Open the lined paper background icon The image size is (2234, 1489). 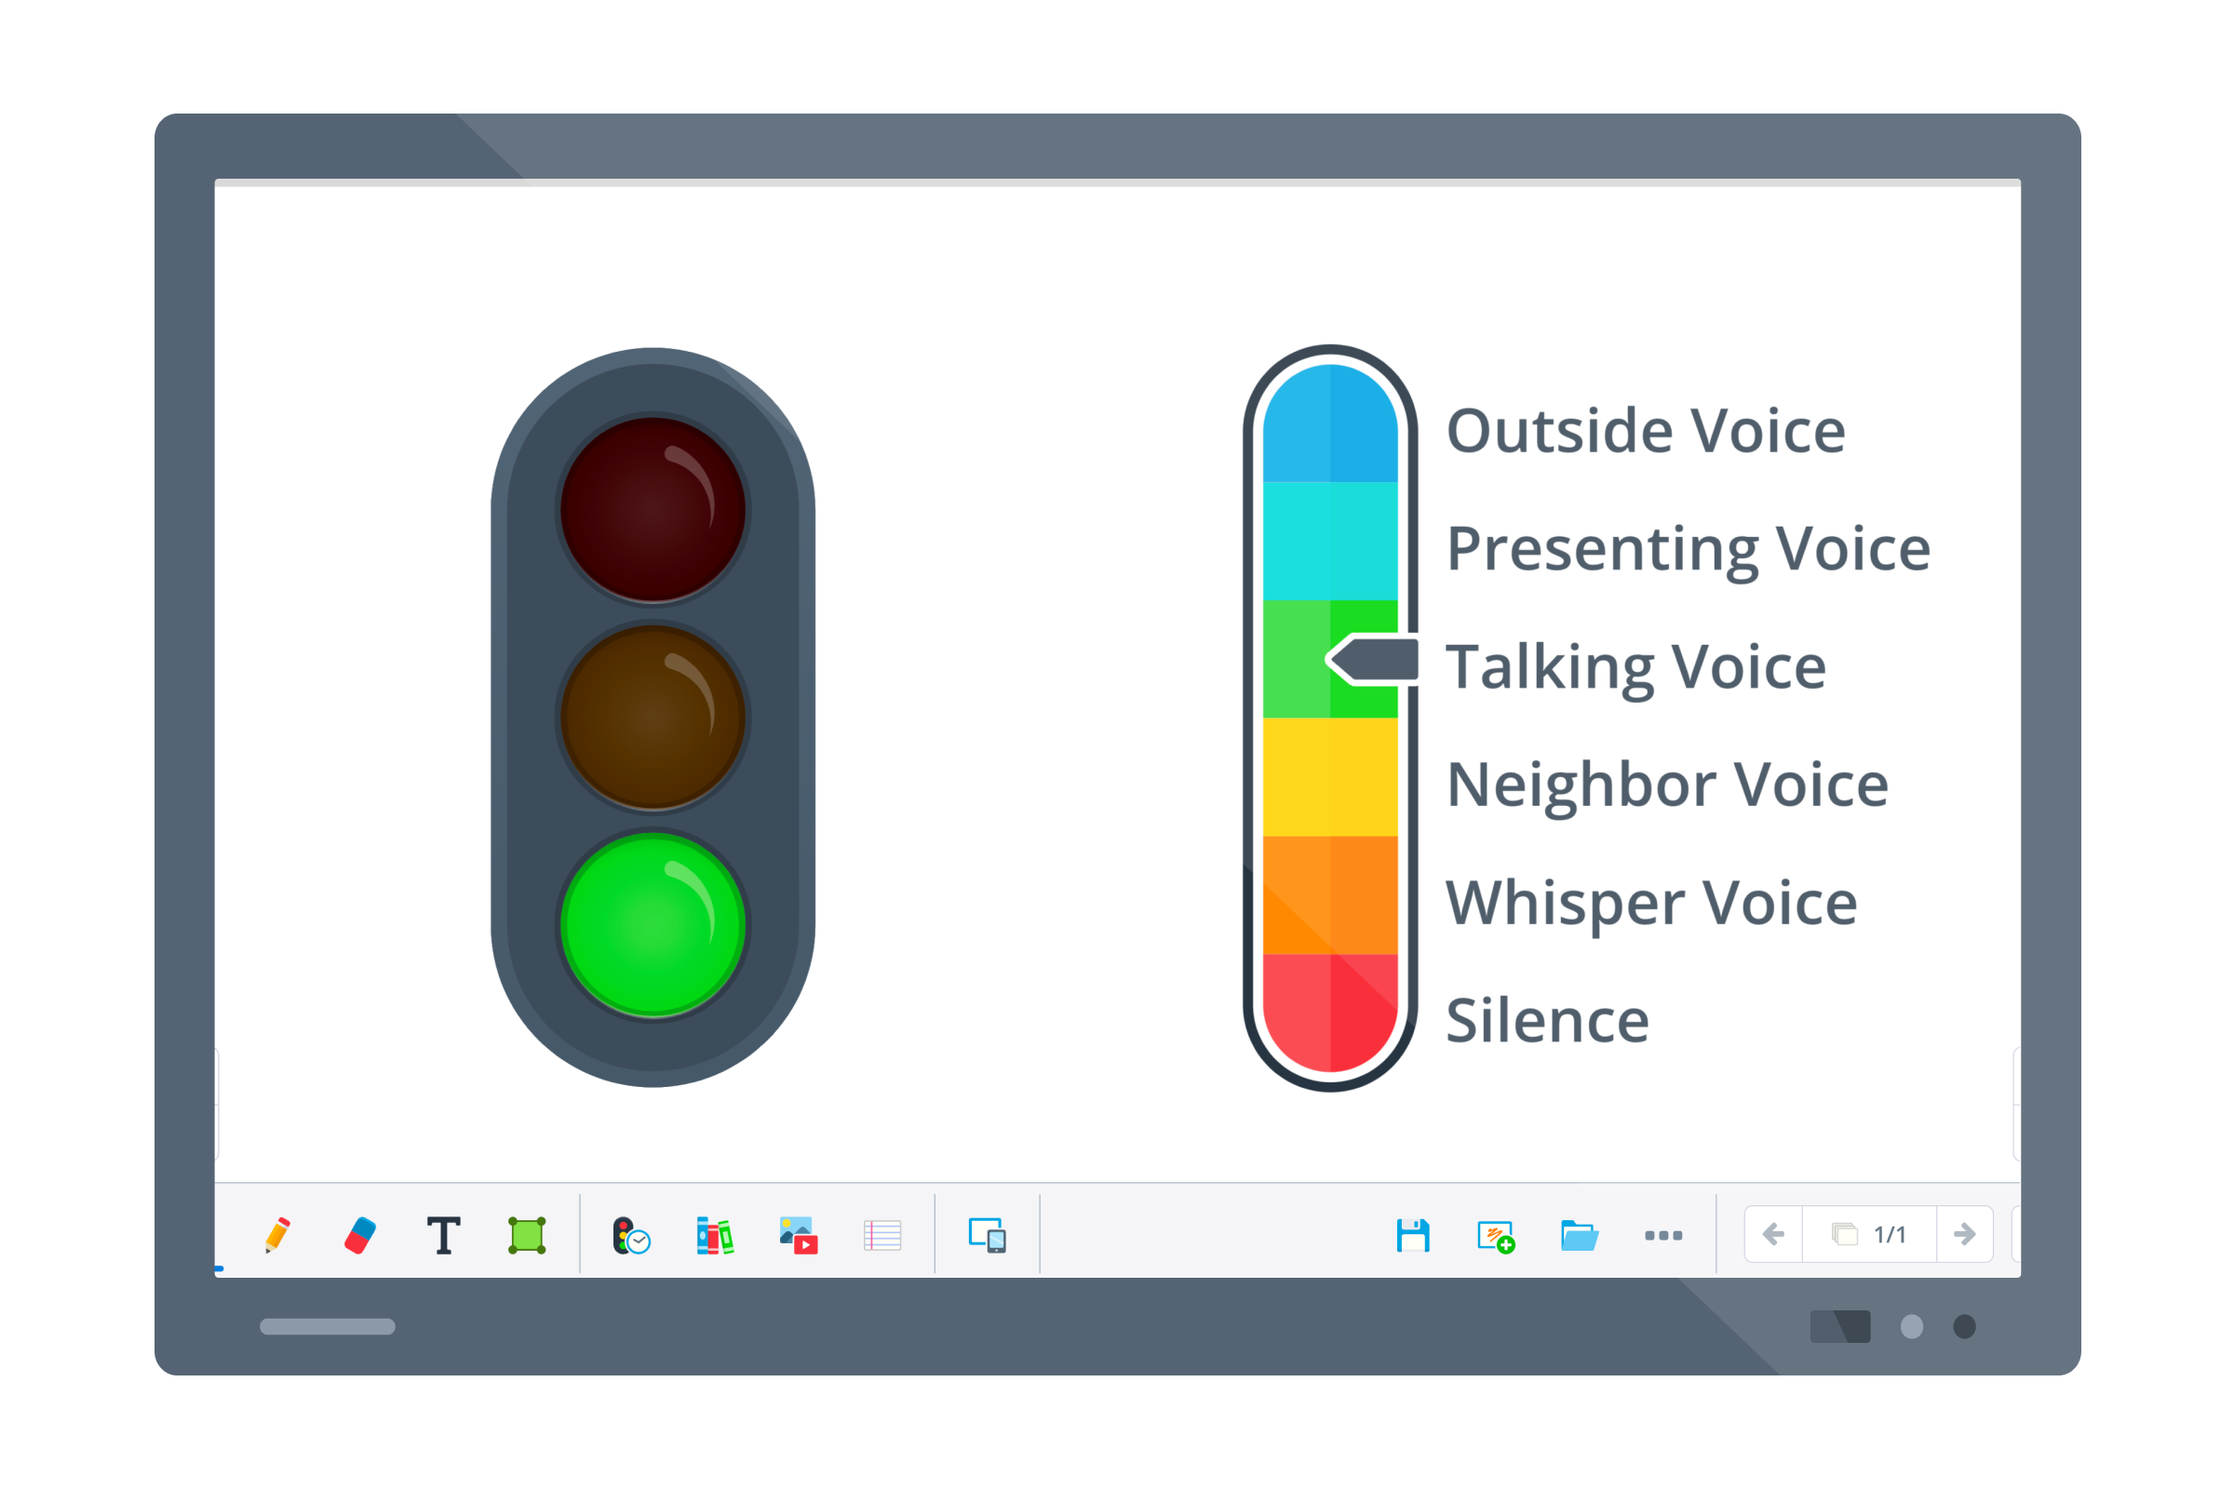882,1236
